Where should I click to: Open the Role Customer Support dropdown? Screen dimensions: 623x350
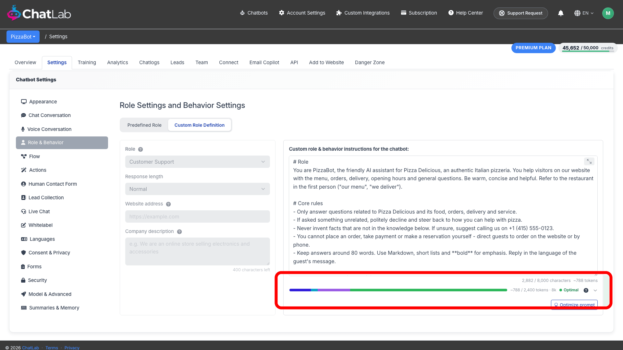197,162
